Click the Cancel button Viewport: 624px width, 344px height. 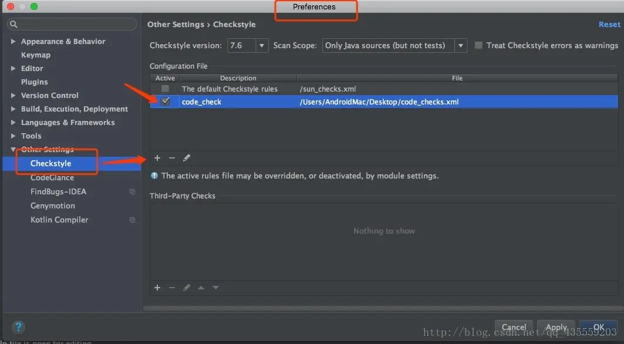[514, 327]
